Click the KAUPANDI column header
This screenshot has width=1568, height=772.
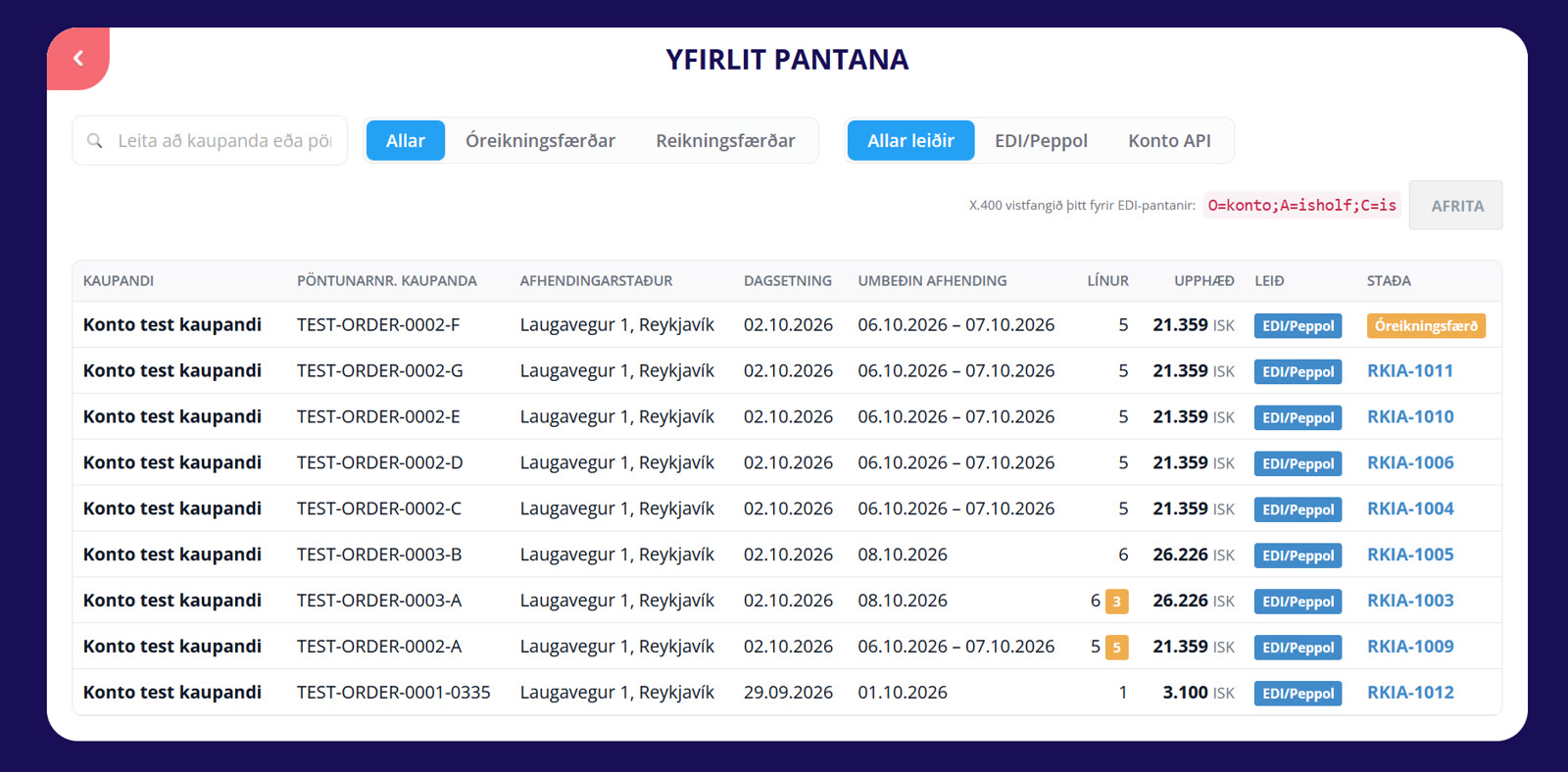click(119, 281)
